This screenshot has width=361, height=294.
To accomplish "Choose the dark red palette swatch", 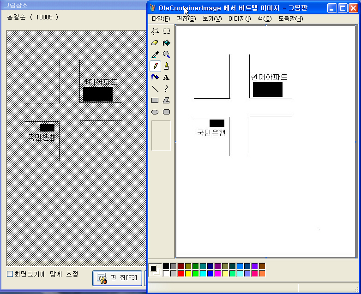I will 180,266.
